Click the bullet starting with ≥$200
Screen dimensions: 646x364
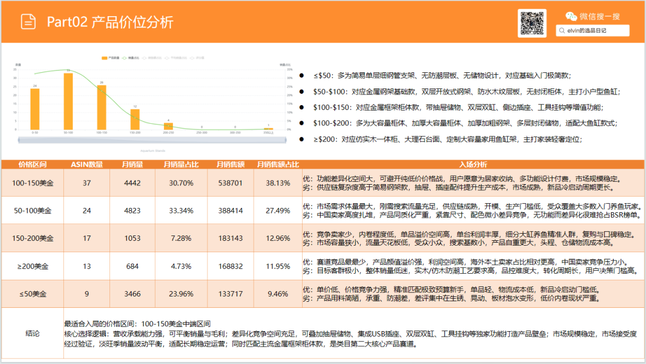point(448,139)
